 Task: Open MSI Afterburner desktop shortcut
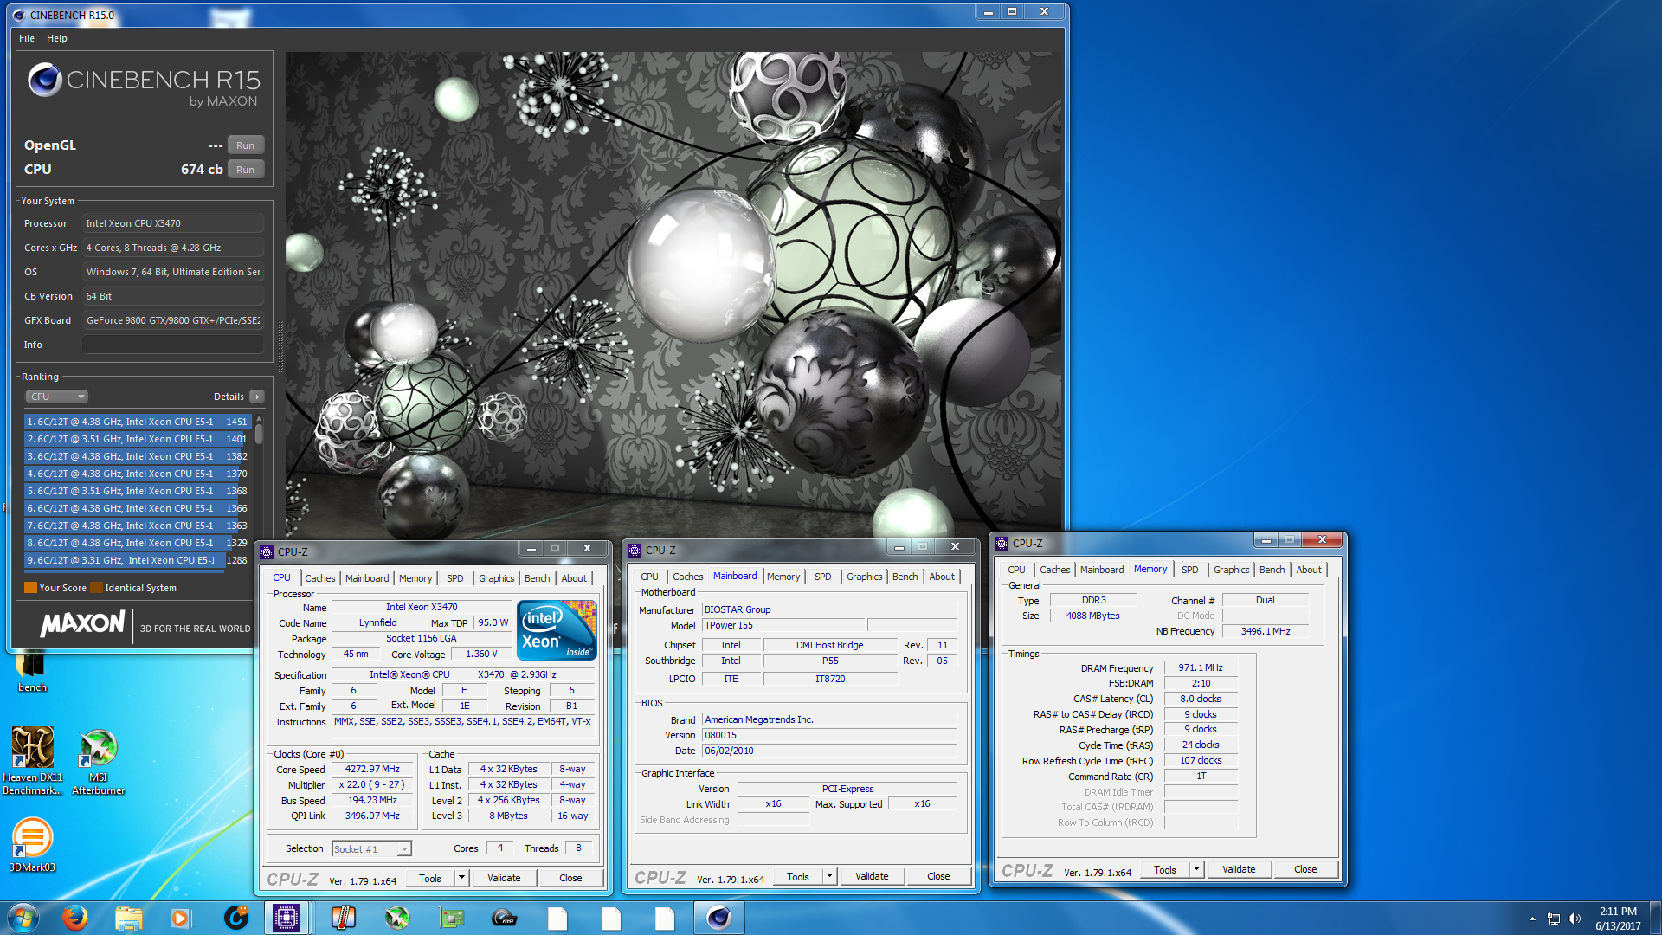coord(99,760)
